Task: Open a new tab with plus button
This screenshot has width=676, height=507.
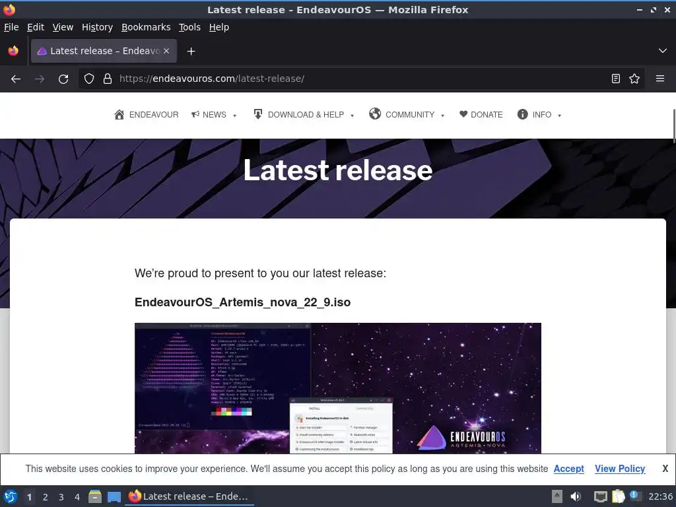Action: pyautogui.click(x=191, y=51)
